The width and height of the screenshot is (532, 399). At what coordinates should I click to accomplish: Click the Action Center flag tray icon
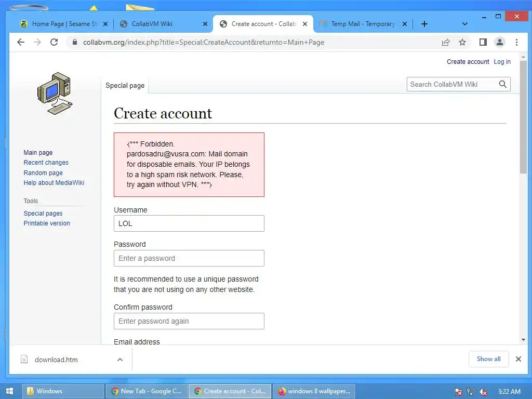(458, 392)
